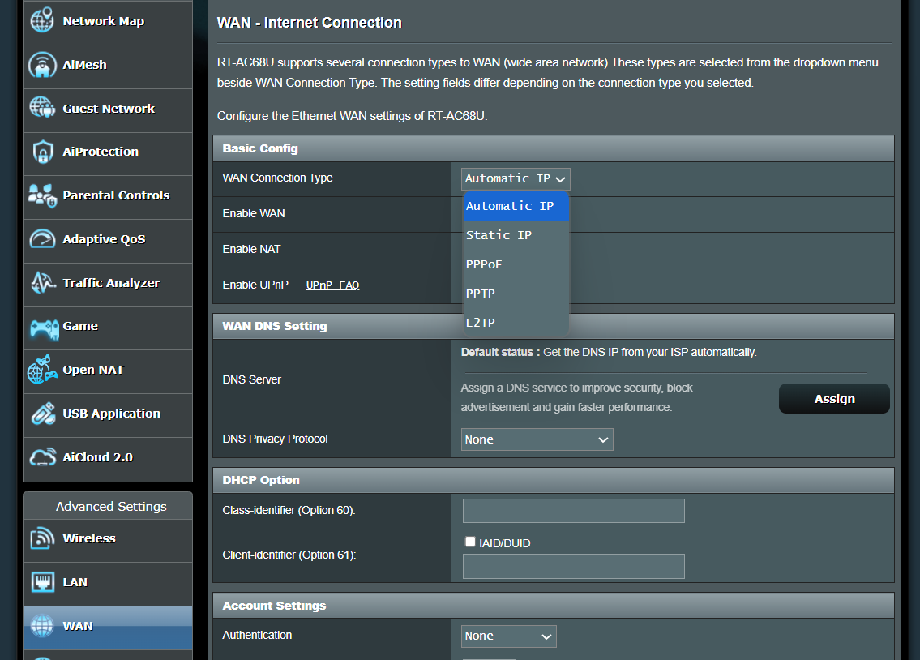Select Adaptive QoS in sidebar

coord(108,241)
